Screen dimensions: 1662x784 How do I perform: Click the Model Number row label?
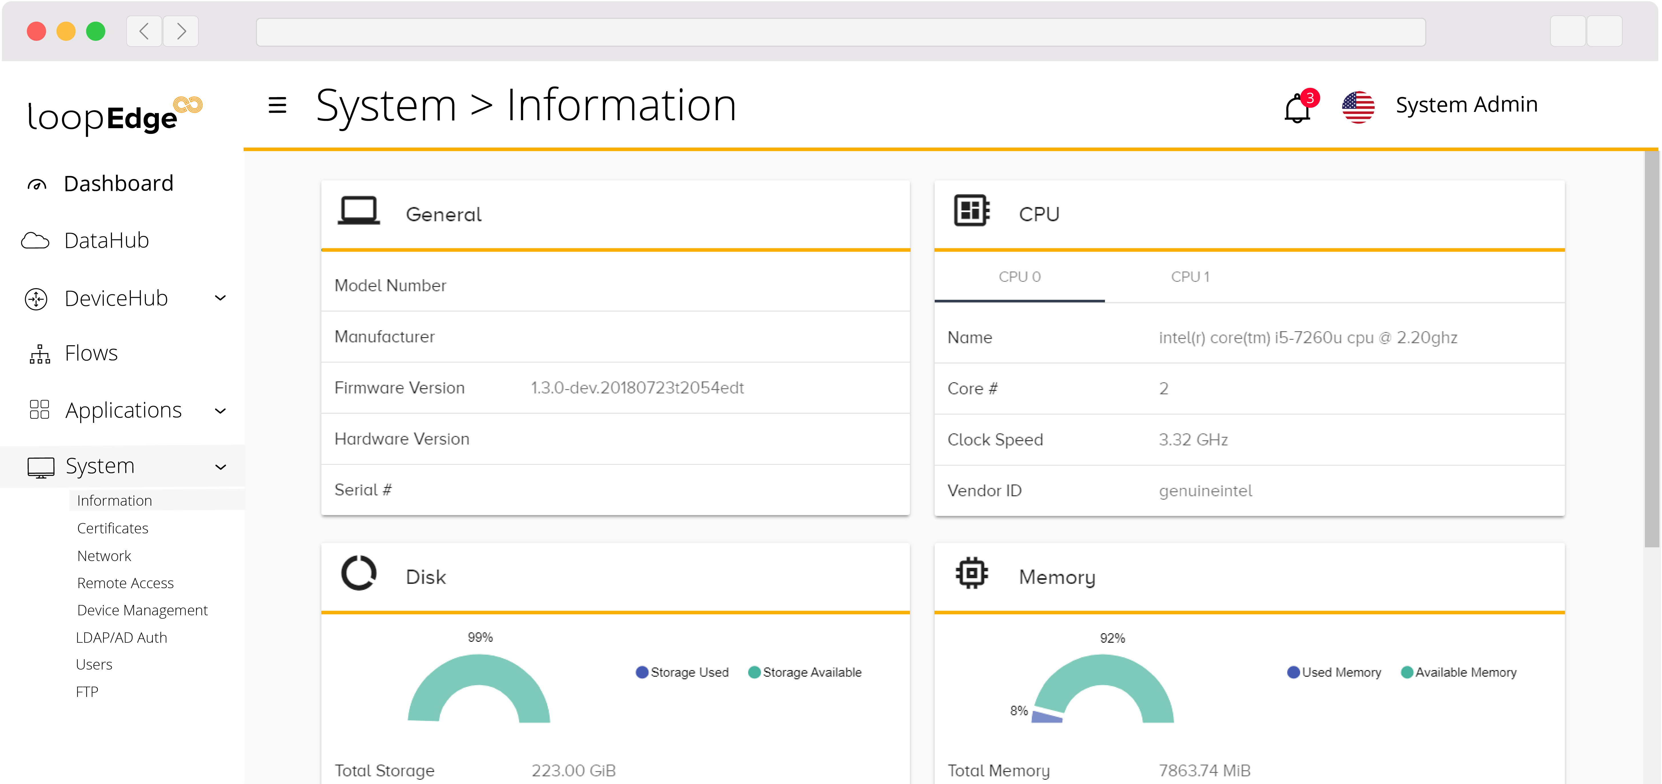(390, 286)
